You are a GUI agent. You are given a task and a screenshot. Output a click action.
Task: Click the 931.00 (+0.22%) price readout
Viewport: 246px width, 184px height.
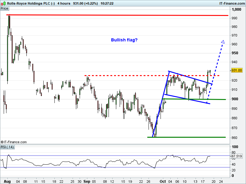85,3
